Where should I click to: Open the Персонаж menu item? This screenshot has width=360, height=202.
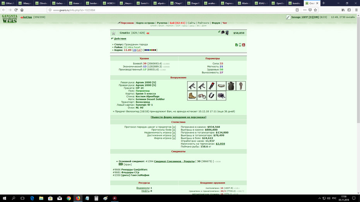click(x=127, y=23)
